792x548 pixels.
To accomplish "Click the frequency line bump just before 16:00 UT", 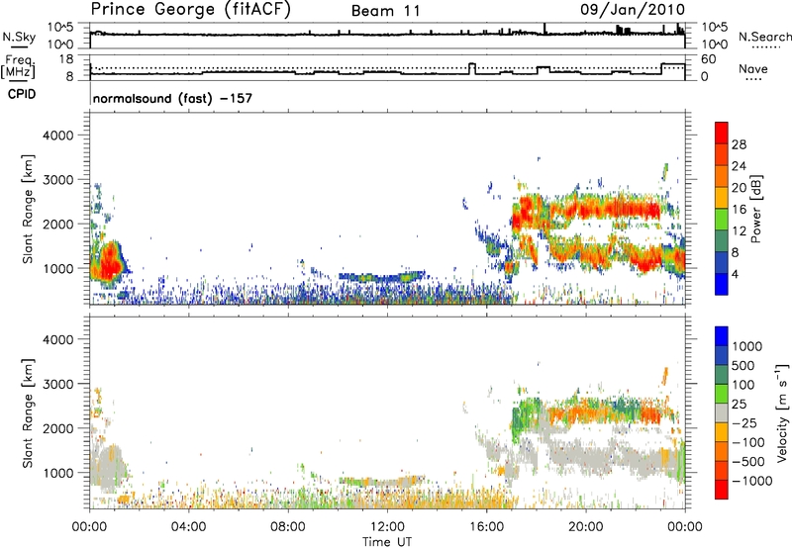I will pos(472,68).
